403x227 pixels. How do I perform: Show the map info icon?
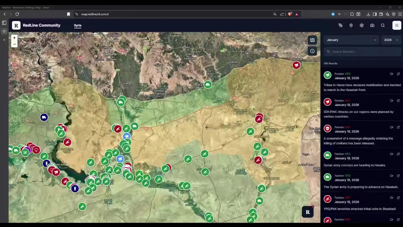[x=312, y=51]
